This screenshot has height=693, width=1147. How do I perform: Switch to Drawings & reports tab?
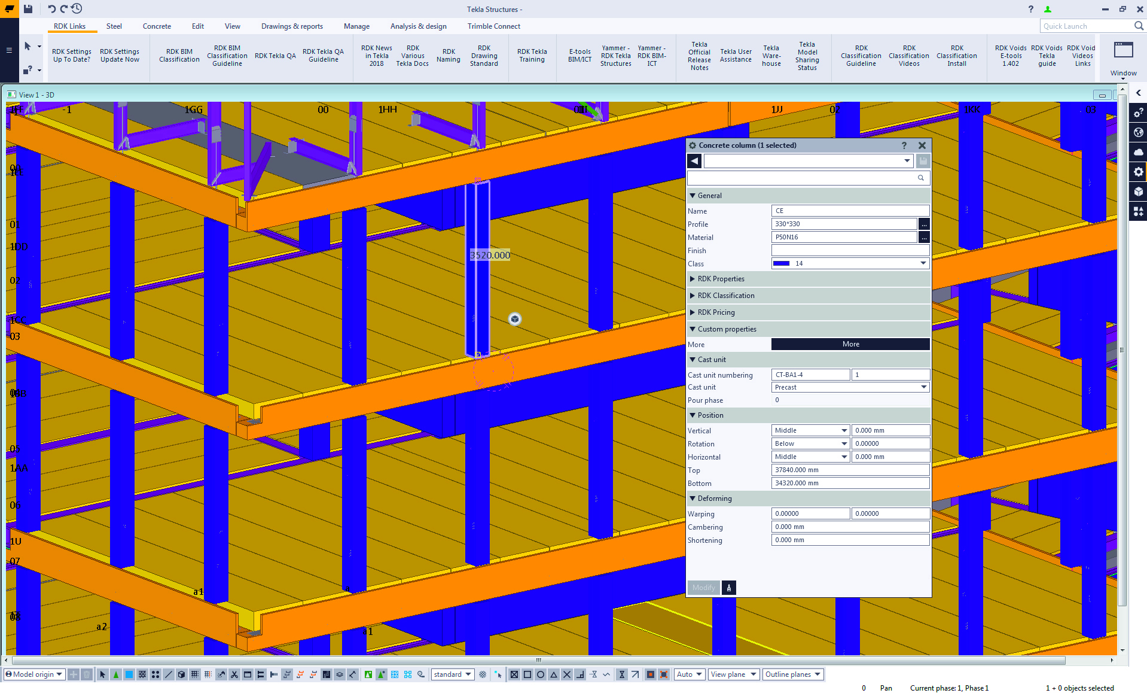pos(292,26)
